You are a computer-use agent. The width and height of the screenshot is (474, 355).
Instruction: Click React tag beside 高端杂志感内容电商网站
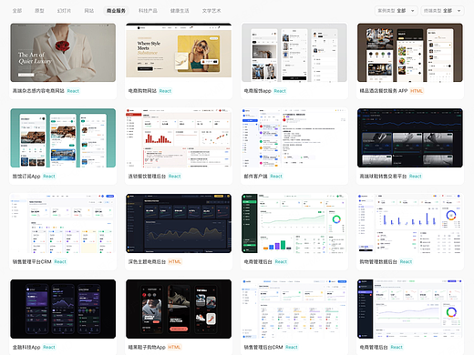(73, 91)
